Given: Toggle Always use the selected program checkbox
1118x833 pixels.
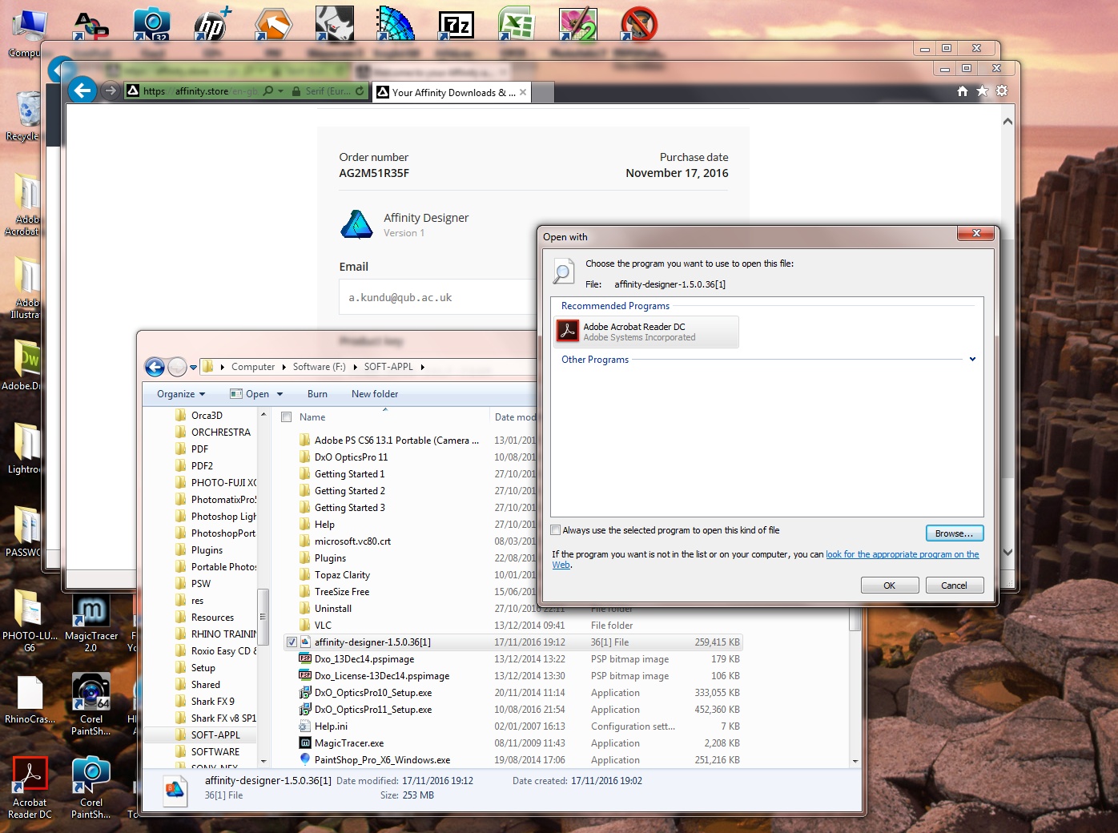Looking at the screenshot, I should point(556,530).
